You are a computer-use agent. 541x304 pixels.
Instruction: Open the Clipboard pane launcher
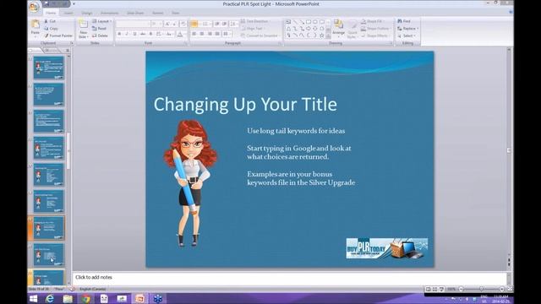point(72,43)
